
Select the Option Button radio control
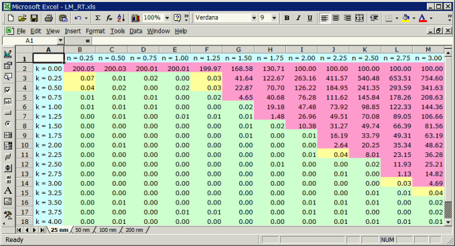(8, 124)
